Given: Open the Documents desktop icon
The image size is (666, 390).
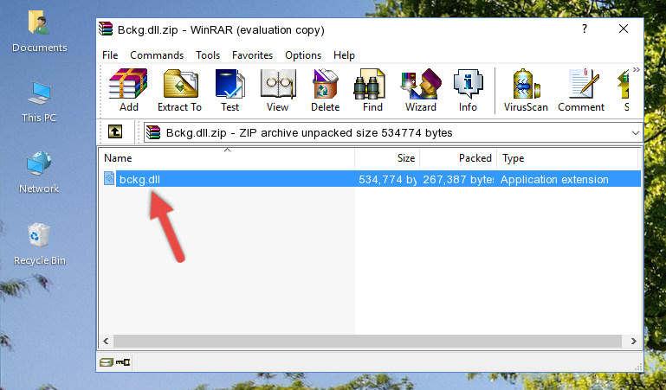Looking at the screenshot, I should (x=39, y=31).
